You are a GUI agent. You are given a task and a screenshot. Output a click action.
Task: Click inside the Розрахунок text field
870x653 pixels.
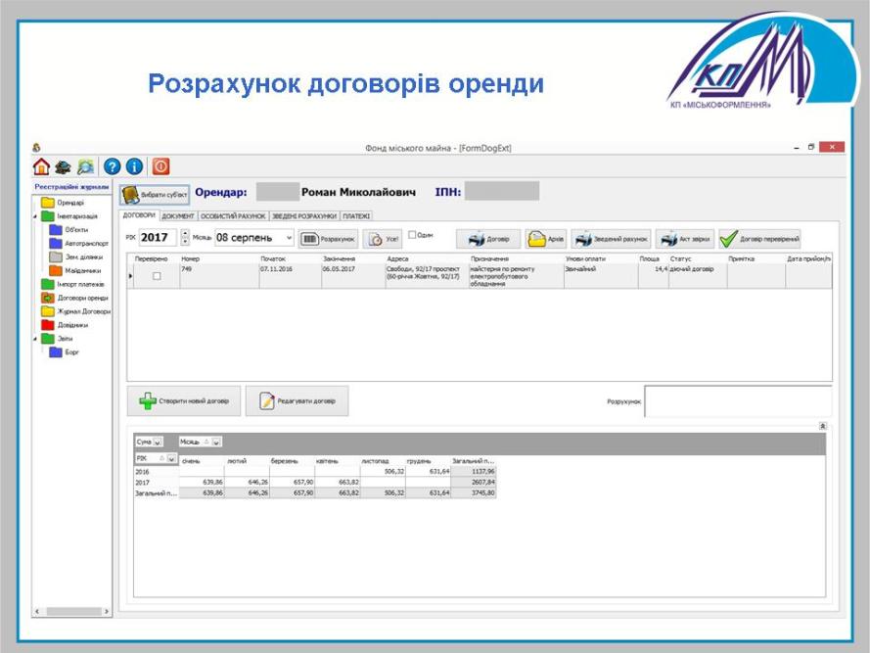click(737, 401)
